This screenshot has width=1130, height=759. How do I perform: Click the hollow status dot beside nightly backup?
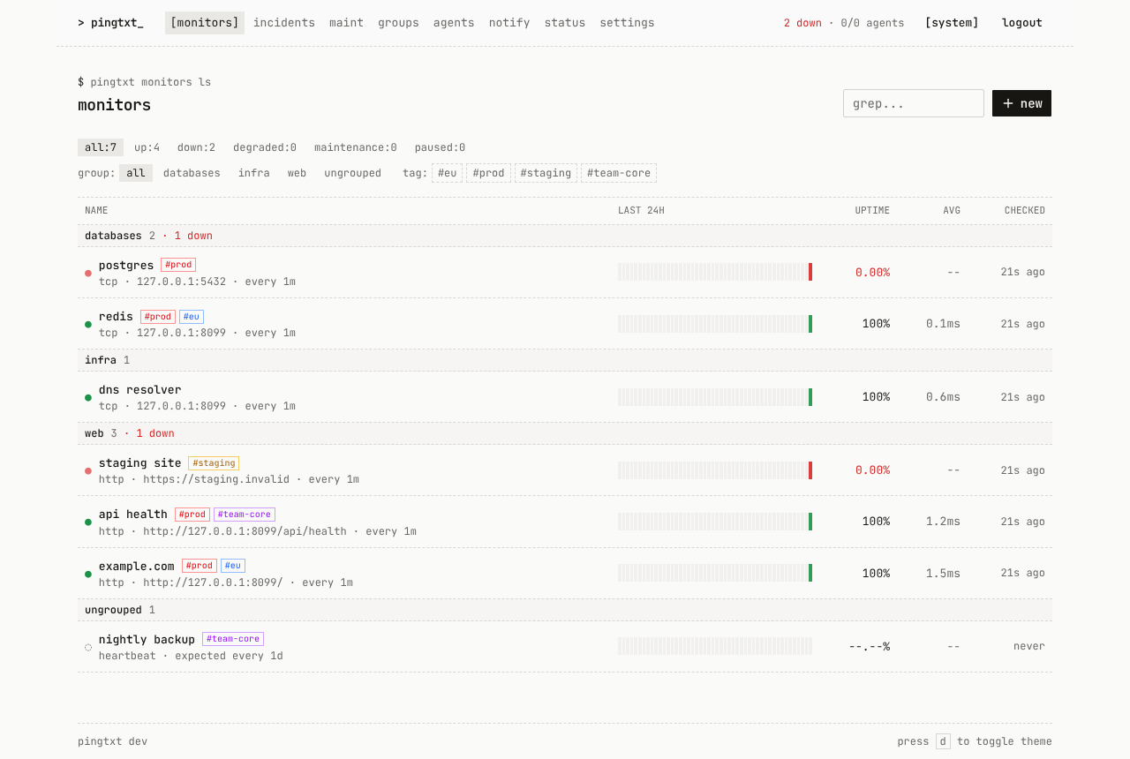tap(88, 647)
